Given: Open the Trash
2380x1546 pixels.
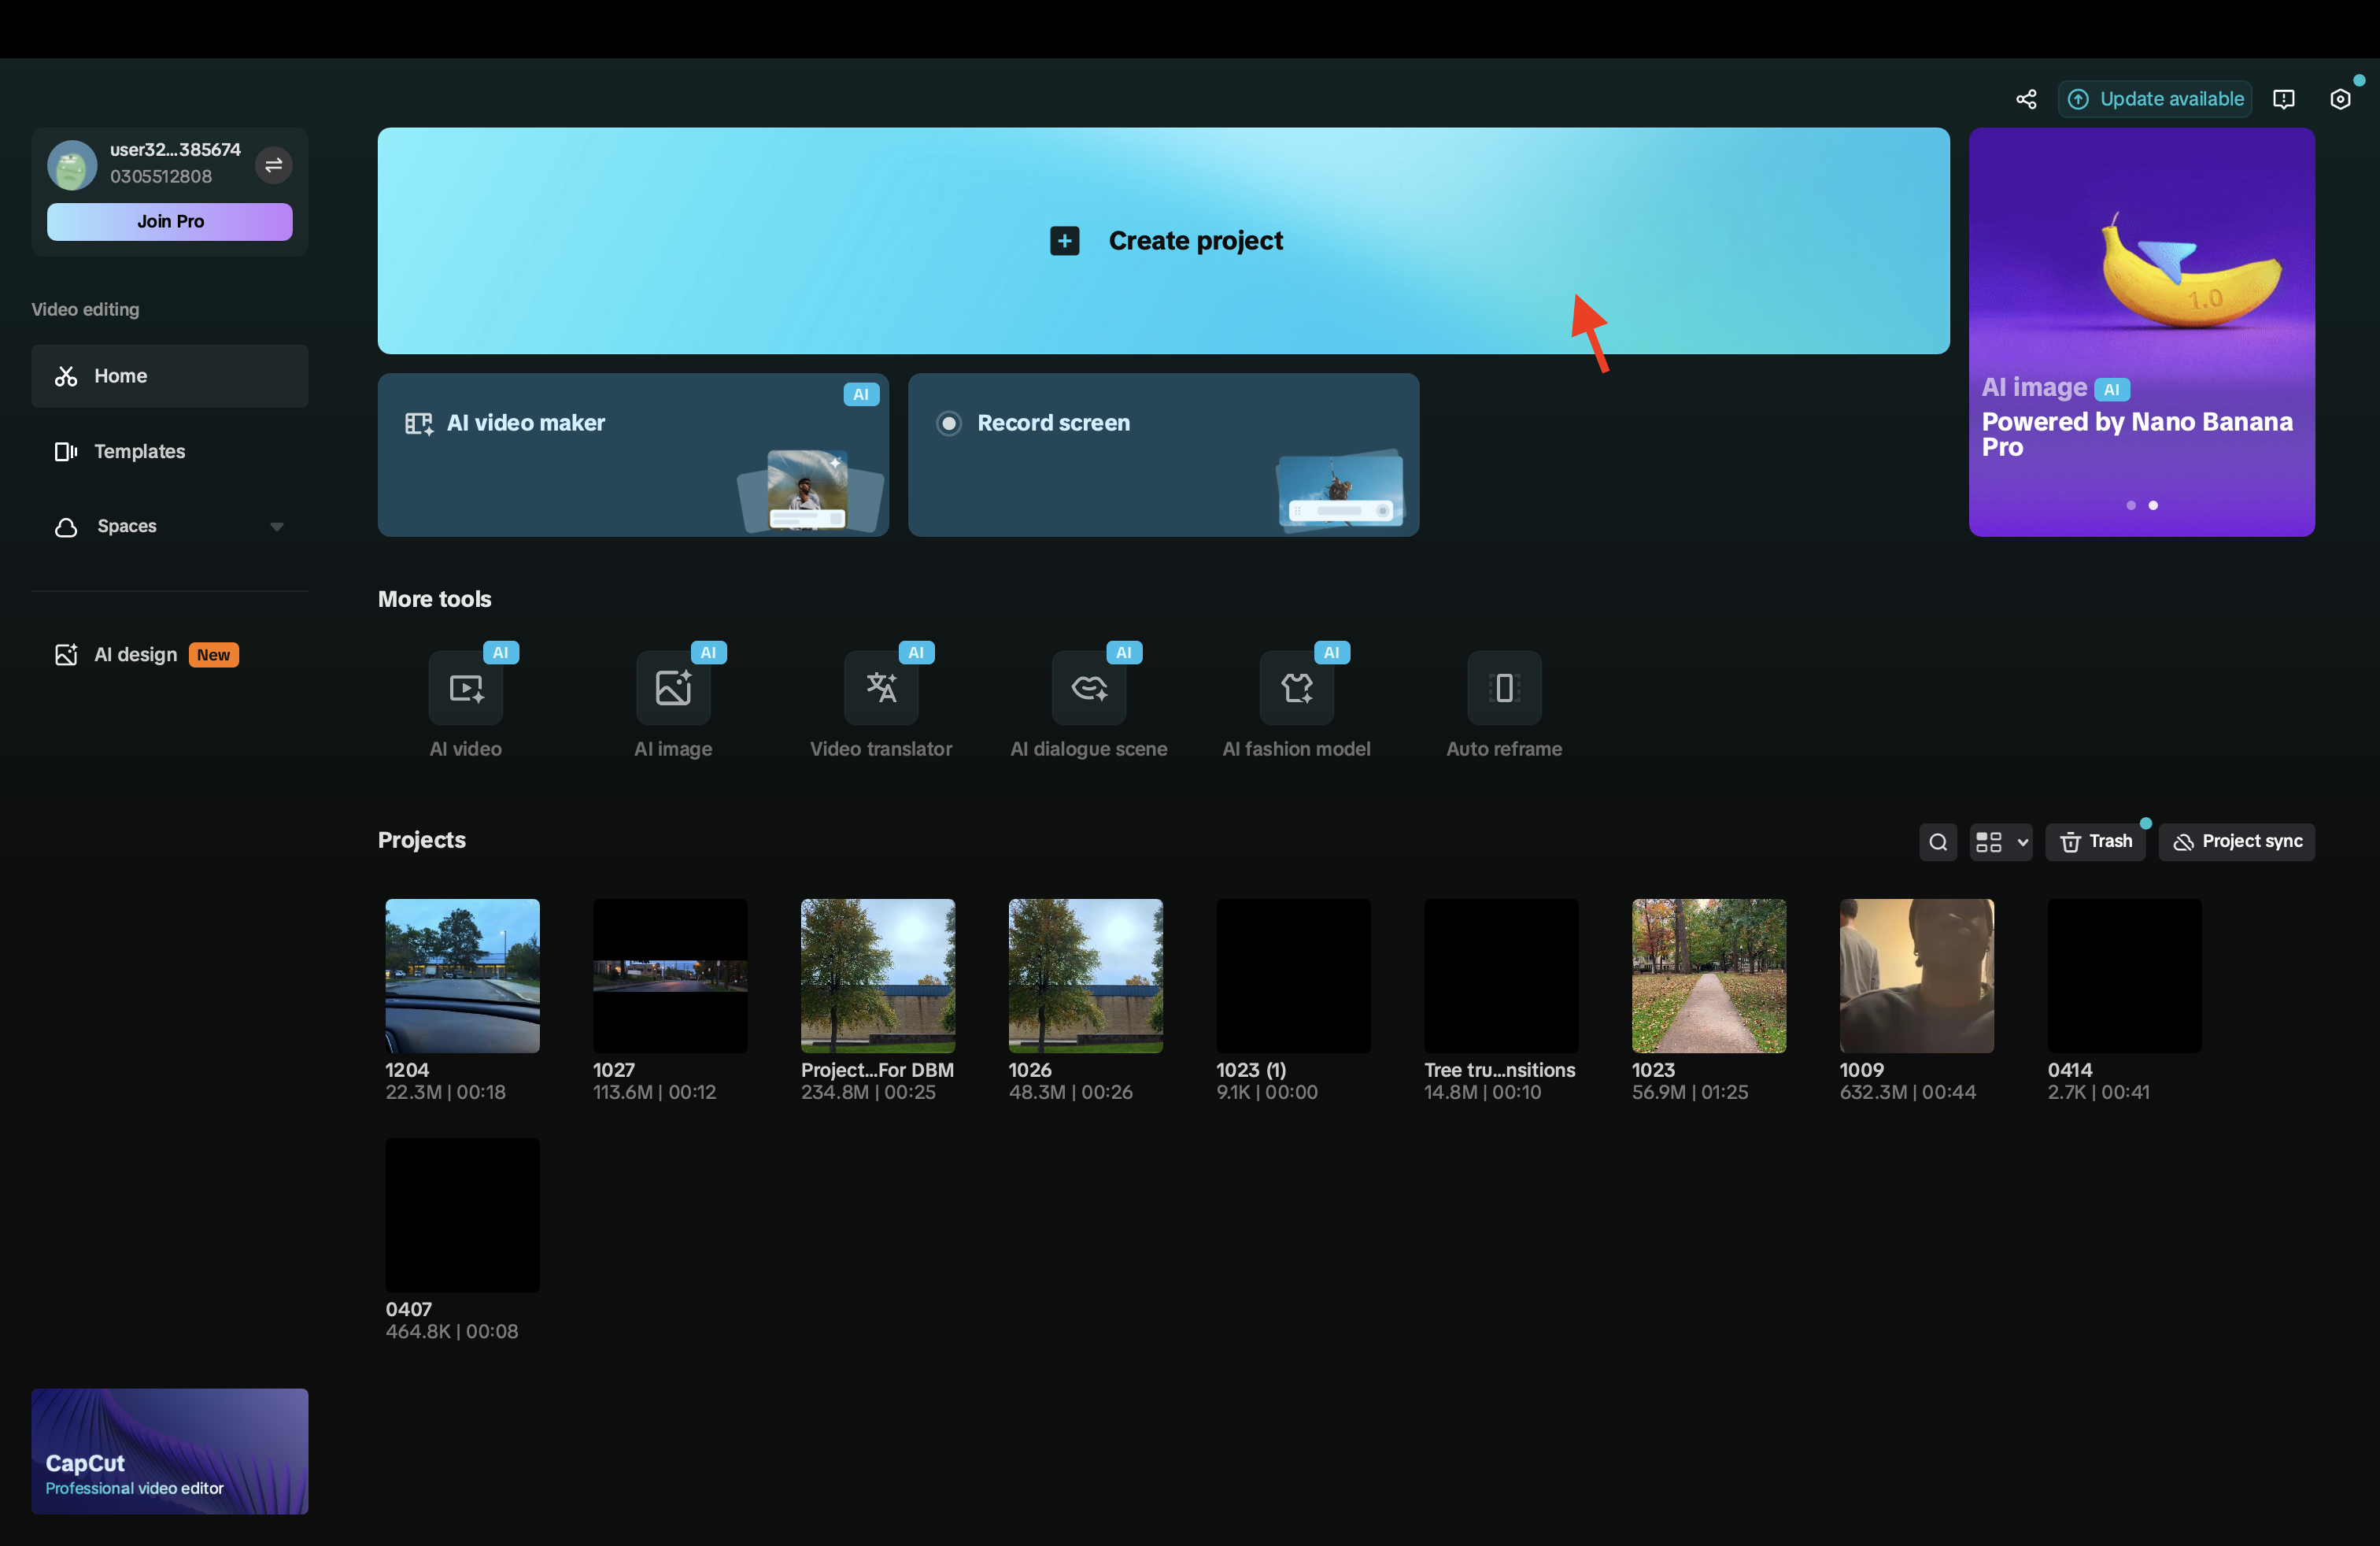Looking at the screenshot, I should tap(2096, 842).
